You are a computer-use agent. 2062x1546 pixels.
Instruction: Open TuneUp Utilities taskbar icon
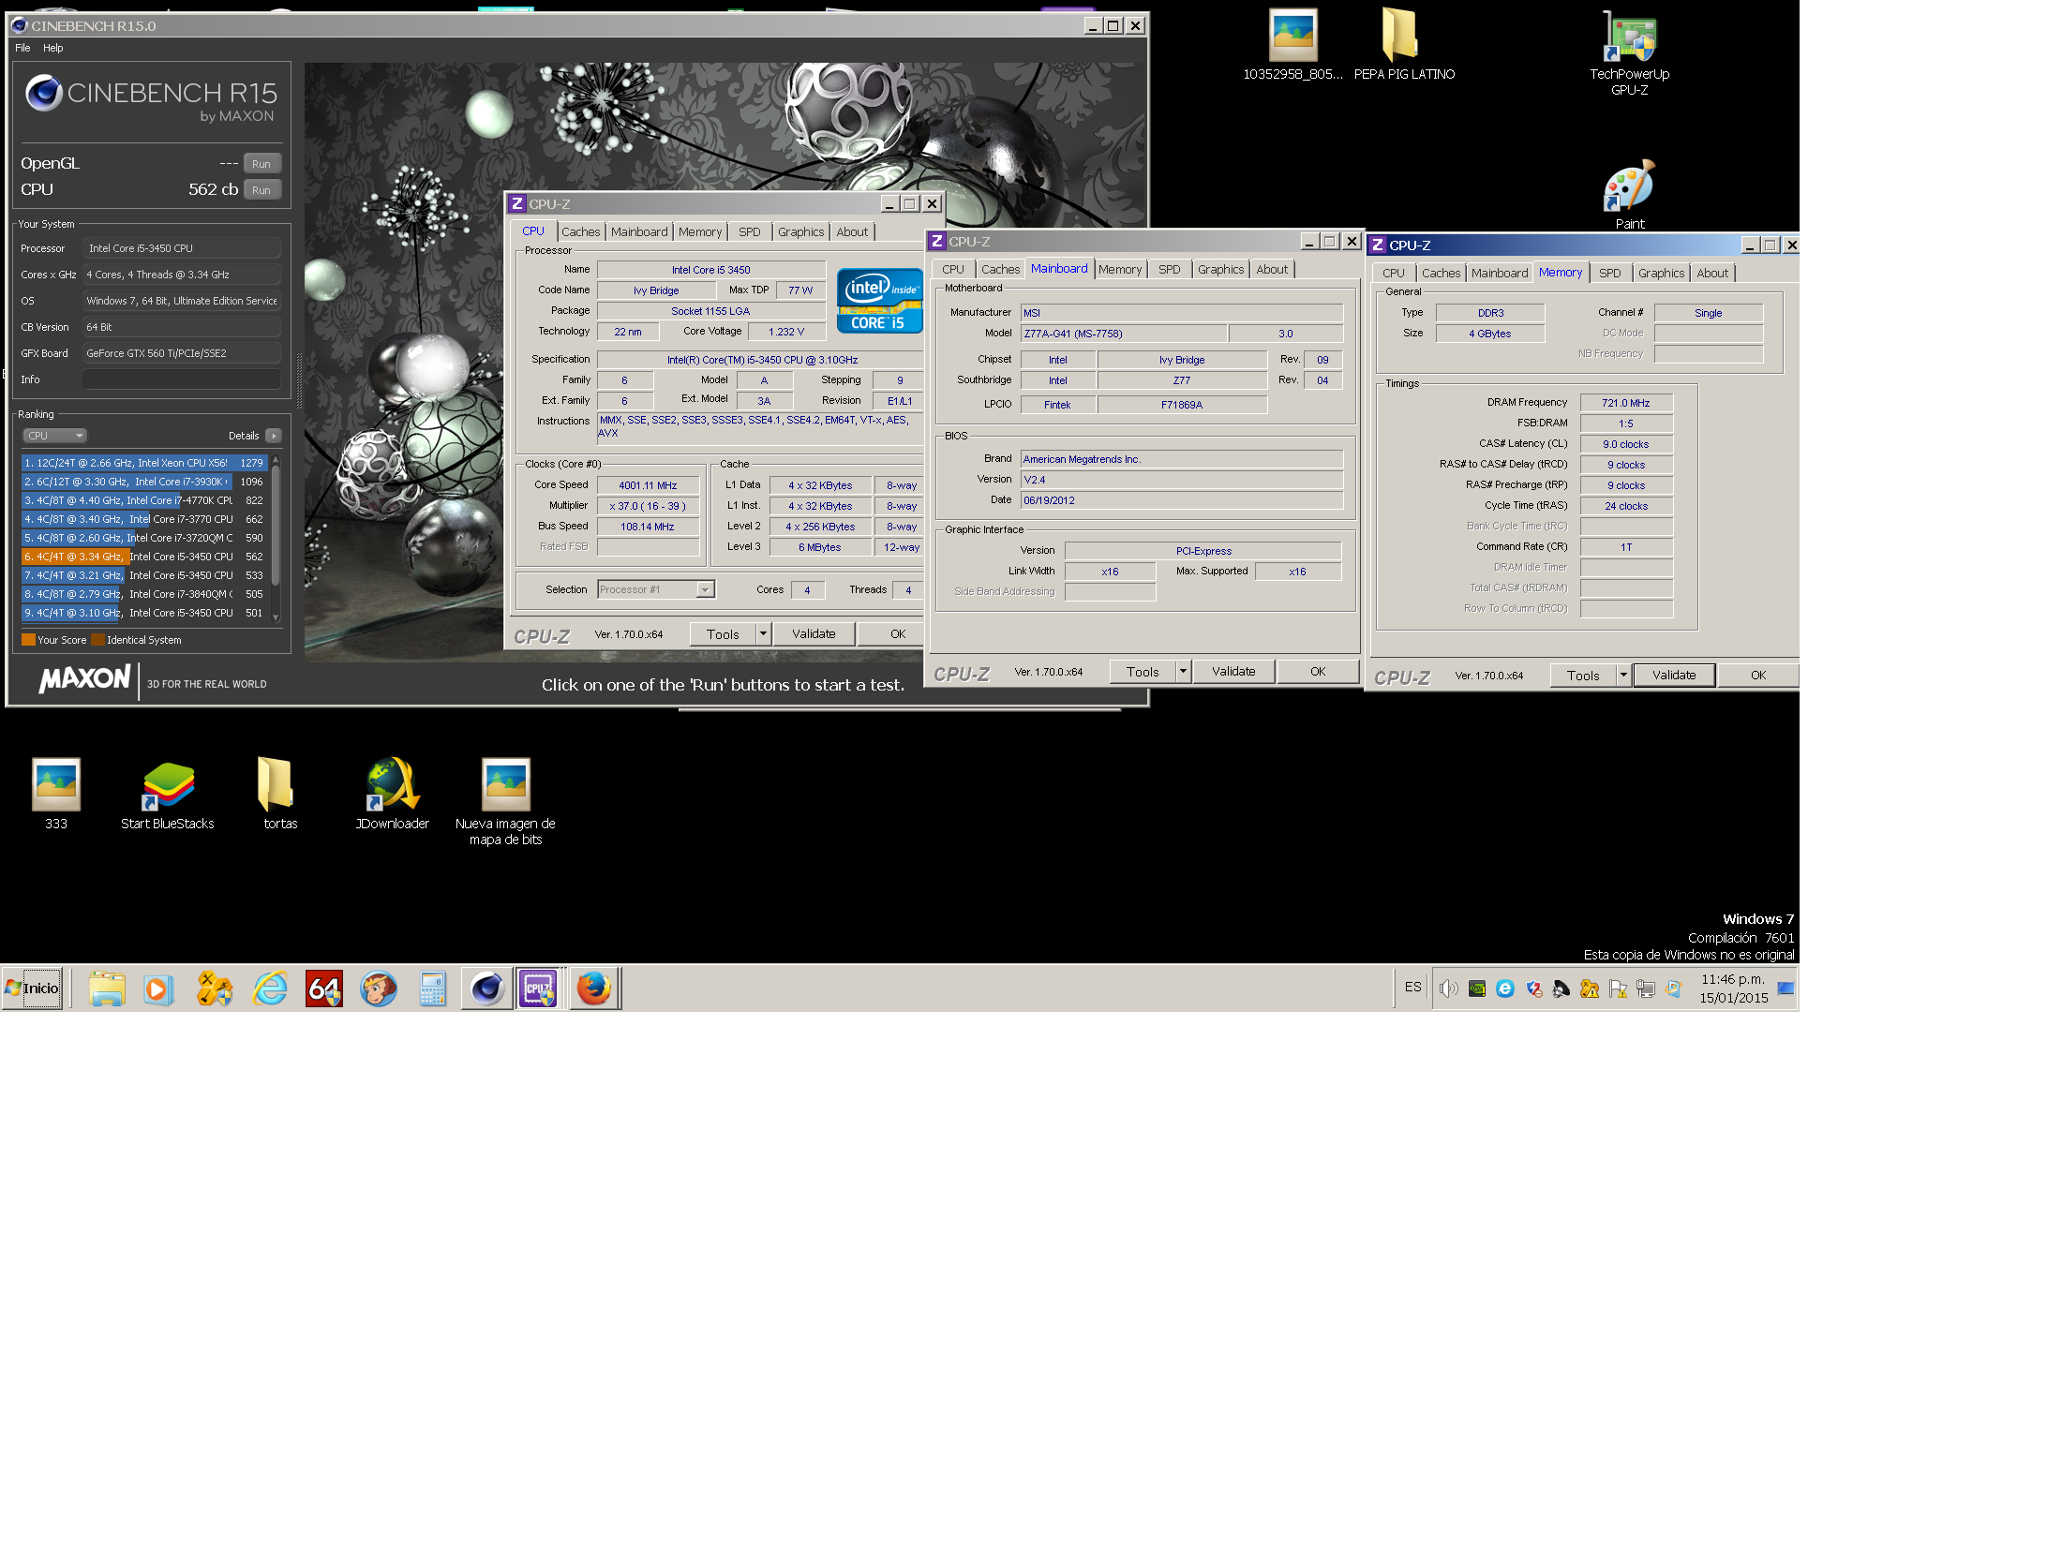pos(215,989)
